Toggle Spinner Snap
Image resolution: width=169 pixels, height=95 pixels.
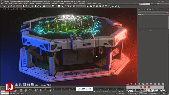coord(71,6)
